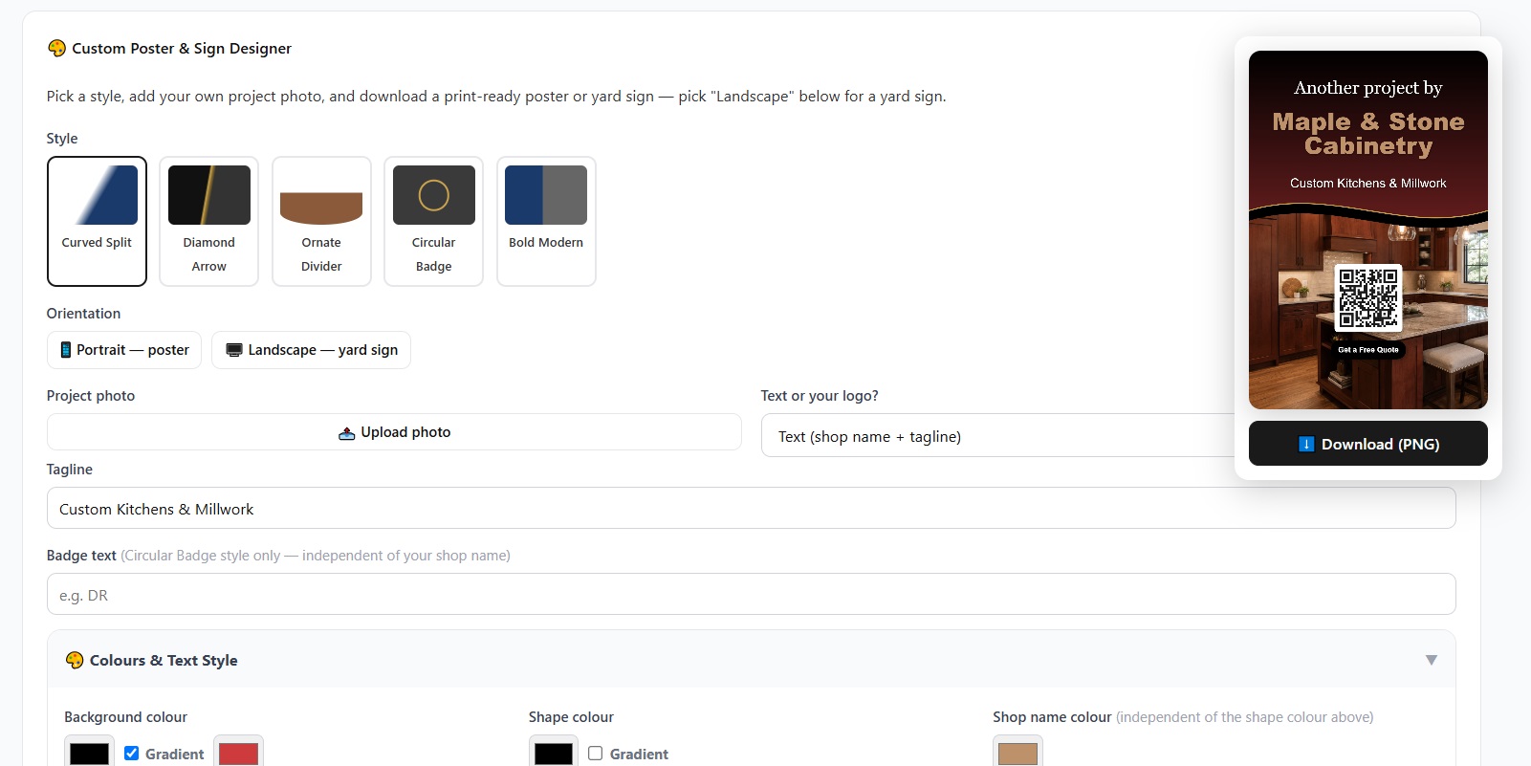
Task: Select Portrait — poster orientation
Action: coord(124,350)
